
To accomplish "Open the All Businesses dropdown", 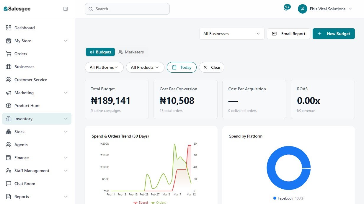I will pos(232,34).
